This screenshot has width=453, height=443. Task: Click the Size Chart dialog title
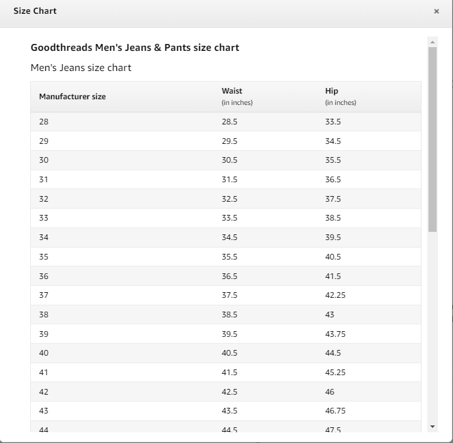35,11
